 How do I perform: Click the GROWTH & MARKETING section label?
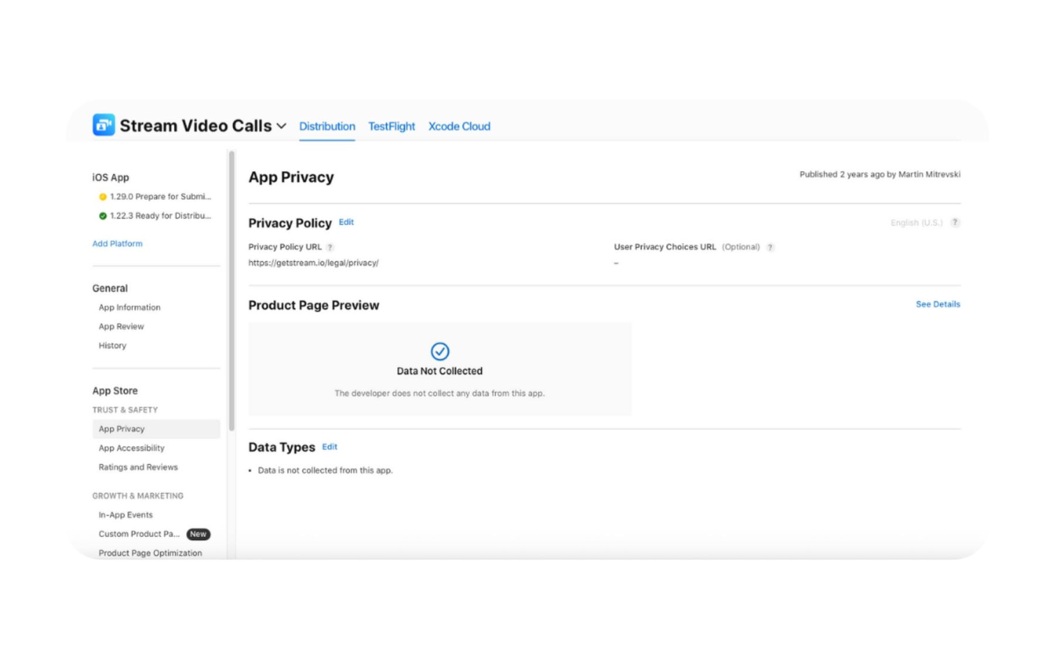pos(138,496)
